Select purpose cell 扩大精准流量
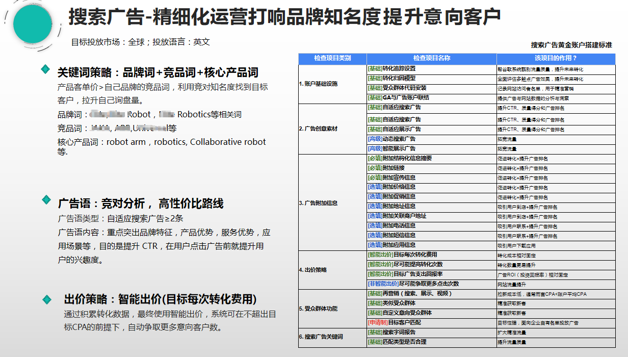The height and width of the screenshot is (357, 628). pos(556,333)
